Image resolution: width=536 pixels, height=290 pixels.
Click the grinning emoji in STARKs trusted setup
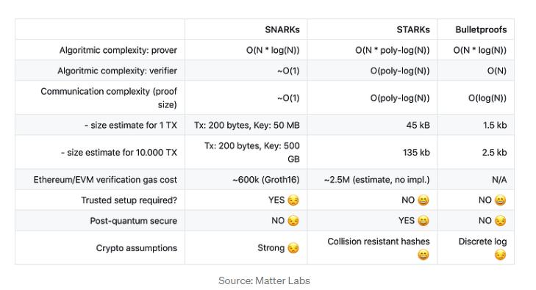[424, 200]
